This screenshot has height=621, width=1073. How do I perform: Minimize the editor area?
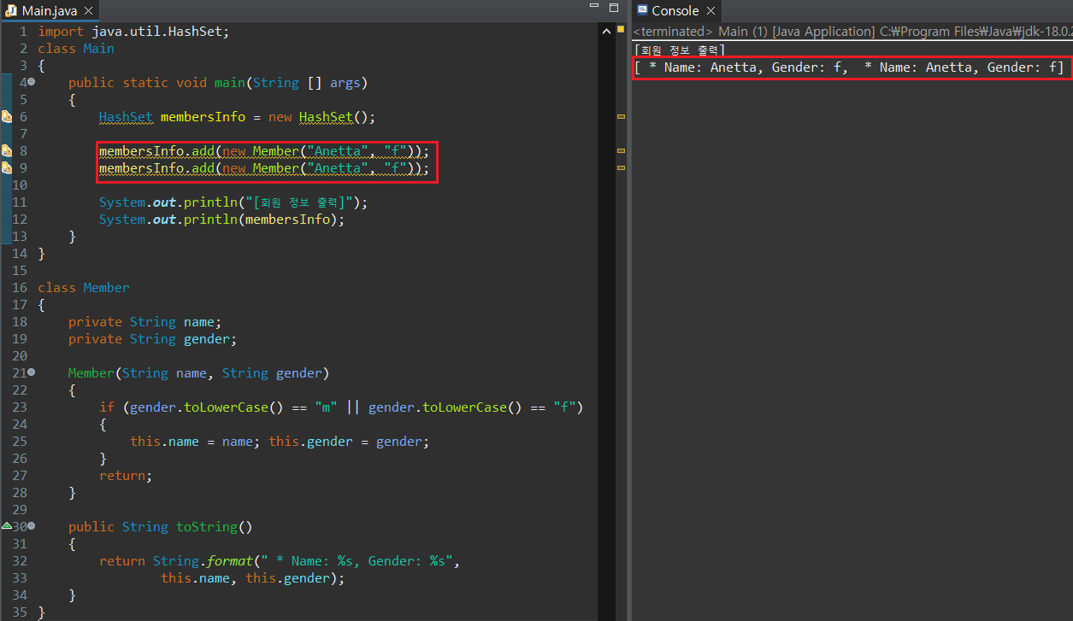coord(594,7)
